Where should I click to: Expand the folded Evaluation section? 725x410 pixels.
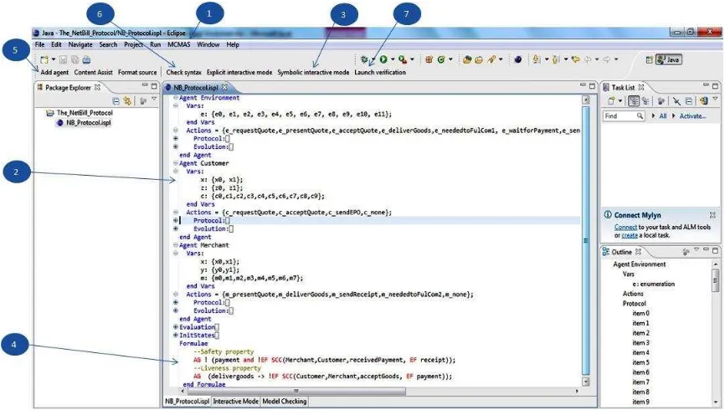[176, 327]
